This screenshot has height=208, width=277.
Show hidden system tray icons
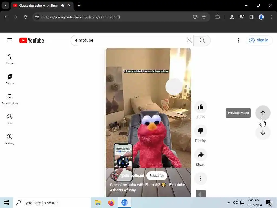(x=229, y=203)
